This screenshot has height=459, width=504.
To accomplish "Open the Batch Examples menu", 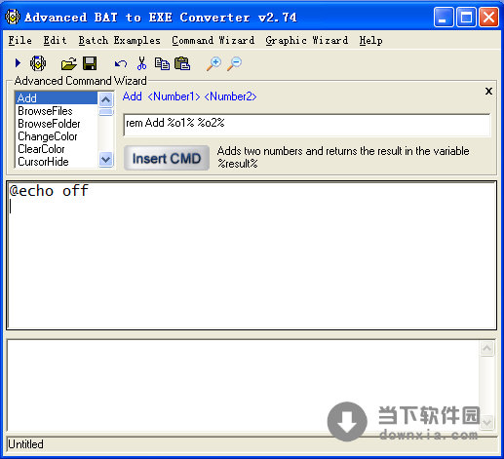I will [x=119, y=41].
